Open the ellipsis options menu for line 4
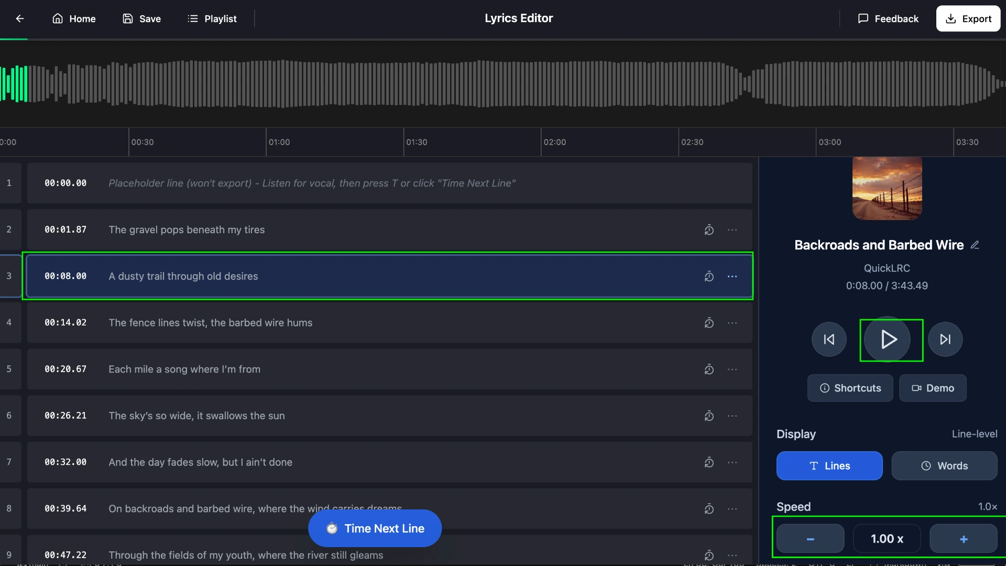 click(x=732, y=323)
